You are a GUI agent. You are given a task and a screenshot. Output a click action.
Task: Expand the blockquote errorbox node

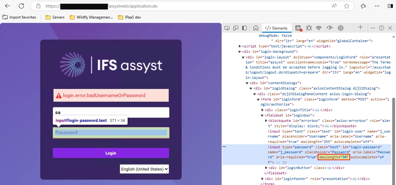(267, 121)
